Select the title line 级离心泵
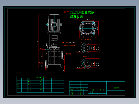Image resolution: width=139 pixels, height=104 pixels. click(x=76, y=17)
